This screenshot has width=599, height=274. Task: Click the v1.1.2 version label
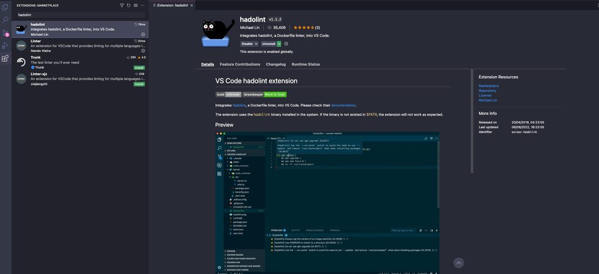275,19
